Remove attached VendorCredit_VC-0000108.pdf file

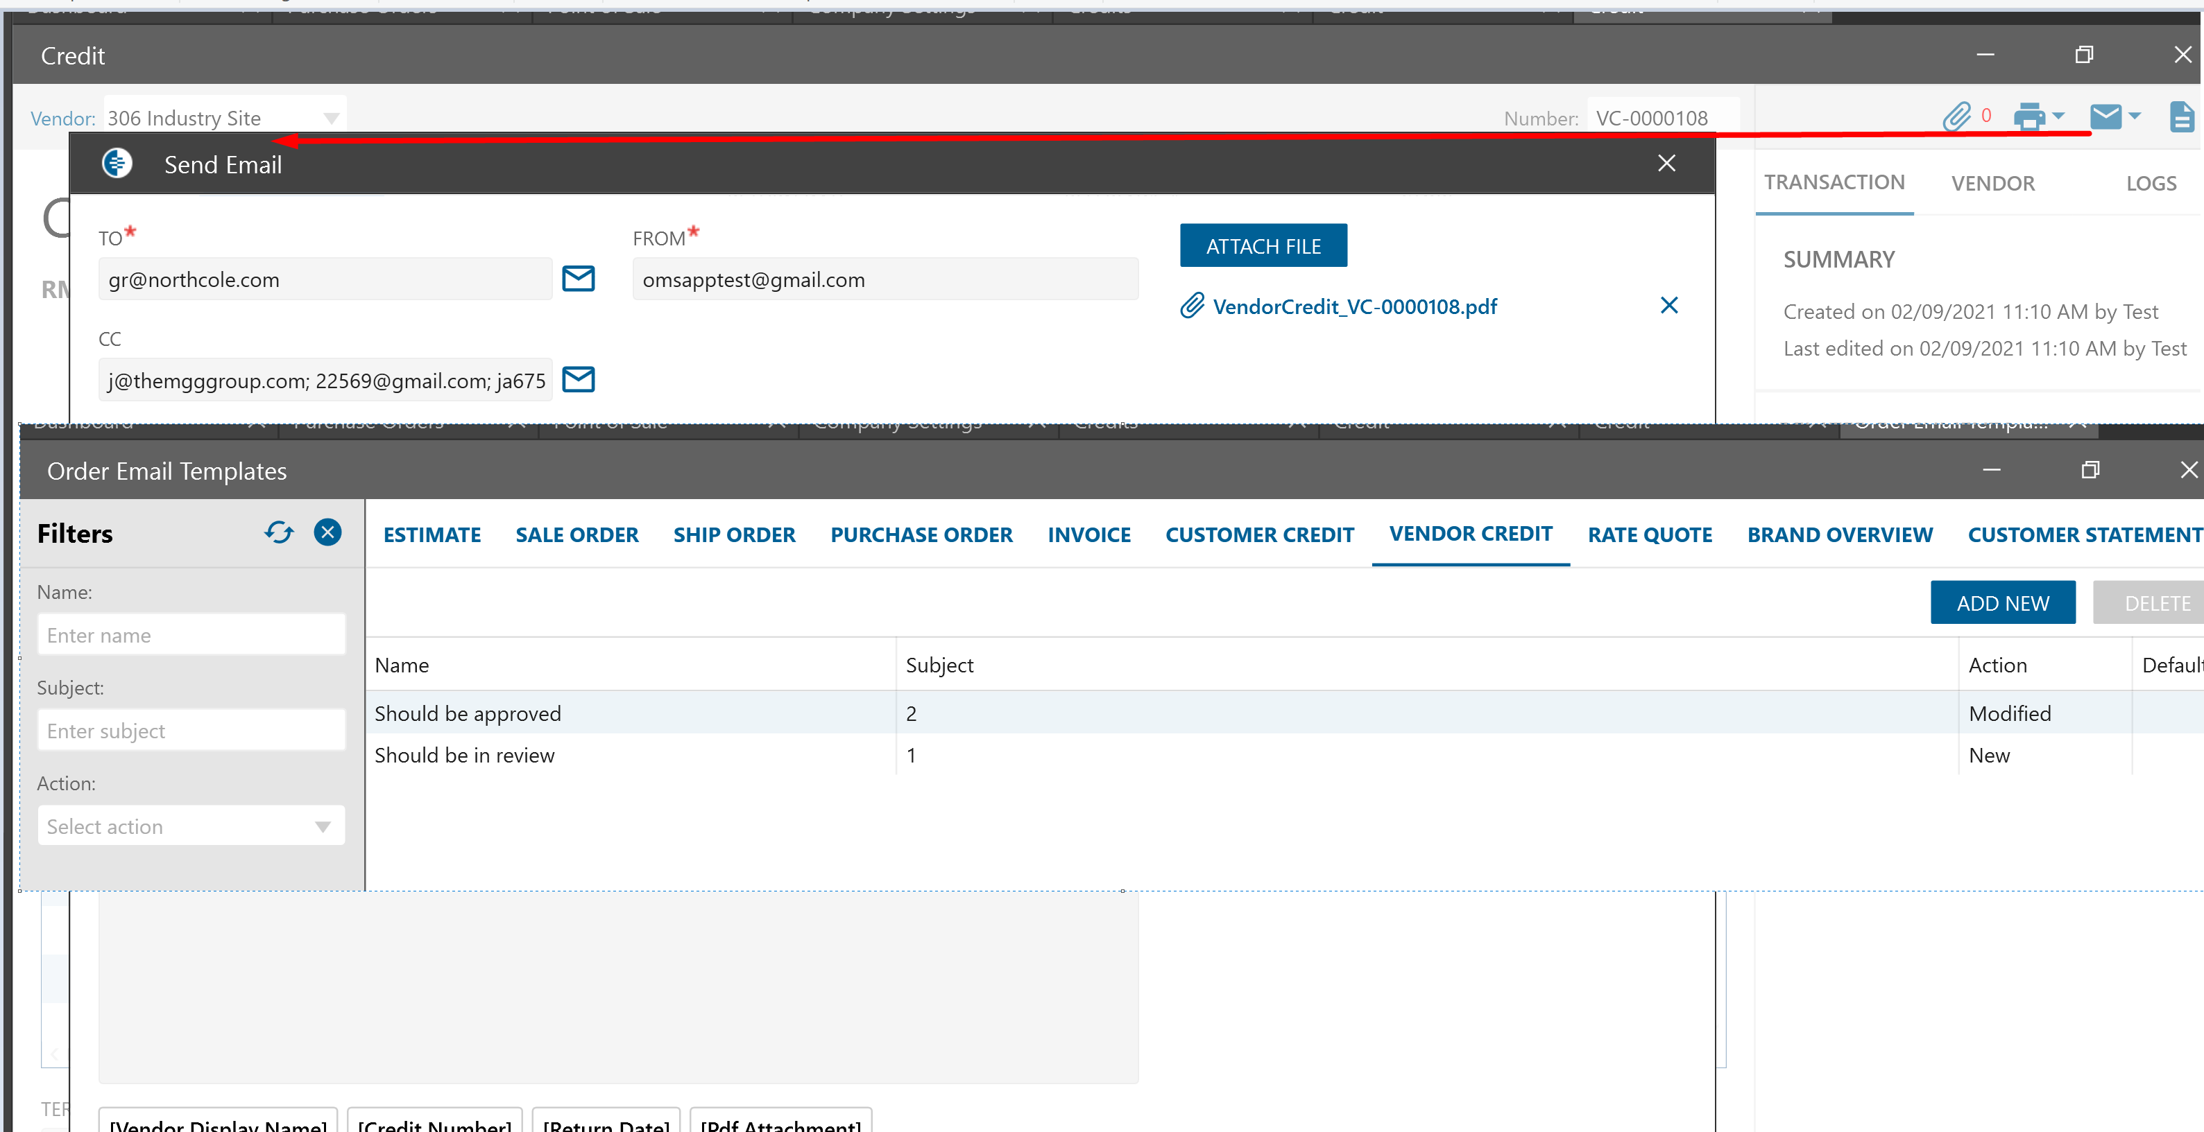coord(1668,305)
